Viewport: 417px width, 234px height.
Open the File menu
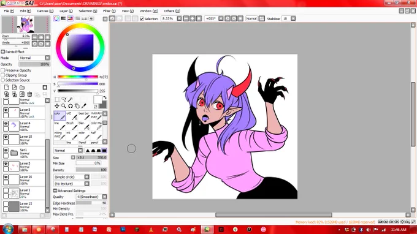pos(9,11)
